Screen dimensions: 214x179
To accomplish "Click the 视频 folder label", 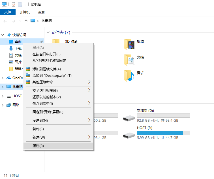I will click(x=140, y=42).
